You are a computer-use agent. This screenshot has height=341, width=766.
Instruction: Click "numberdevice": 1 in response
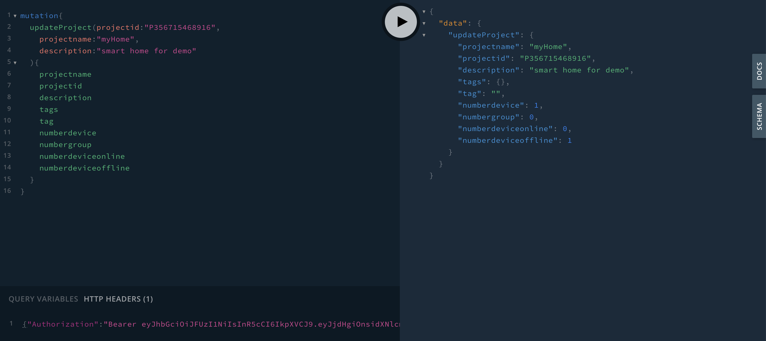click(500, 105)
